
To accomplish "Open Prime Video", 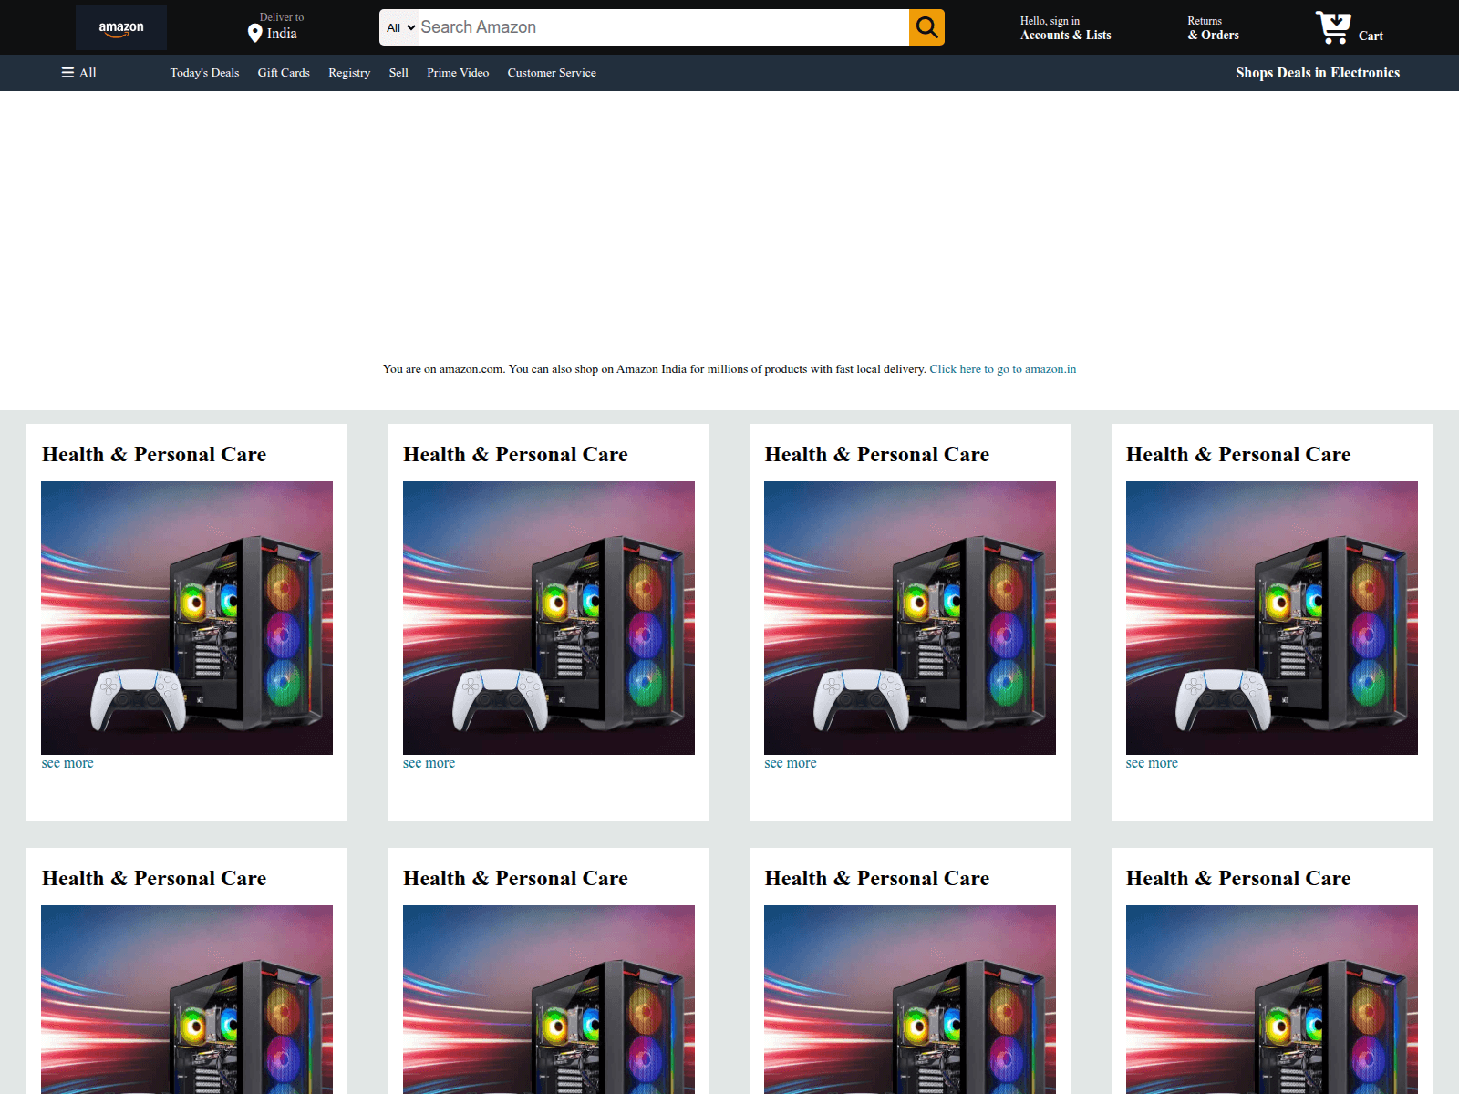I will pos(458,73).
